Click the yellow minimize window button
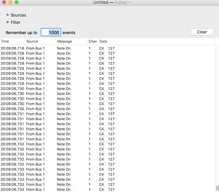The width and height of the screenshot is (219, 192). pos(11,2)
